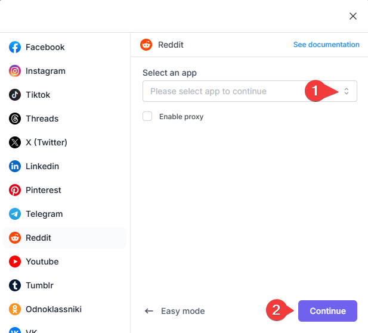
Task: Open the Telegram entry
Action: tap(64, 214)
